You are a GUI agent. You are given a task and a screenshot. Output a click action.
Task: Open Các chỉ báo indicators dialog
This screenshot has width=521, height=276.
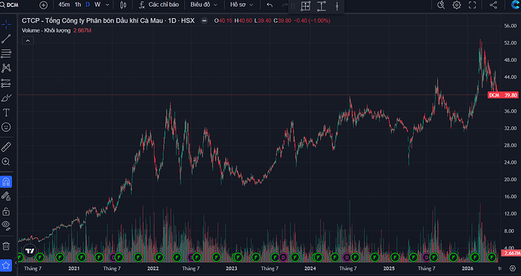coord(159,5)
